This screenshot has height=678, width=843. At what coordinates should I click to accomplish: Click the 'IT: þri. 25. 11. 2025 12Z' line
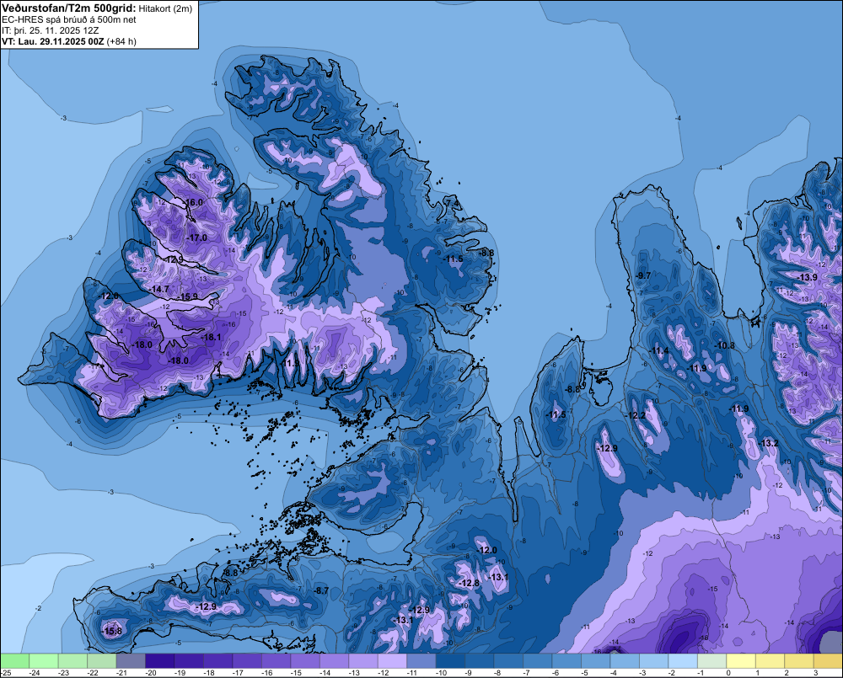[x=51, y=30]
